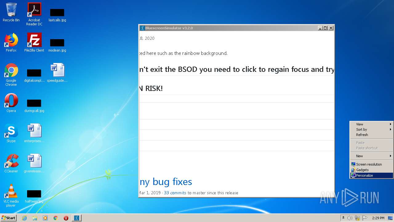Minimize the BluescreenSimulator window

click(x=320, y=28)
